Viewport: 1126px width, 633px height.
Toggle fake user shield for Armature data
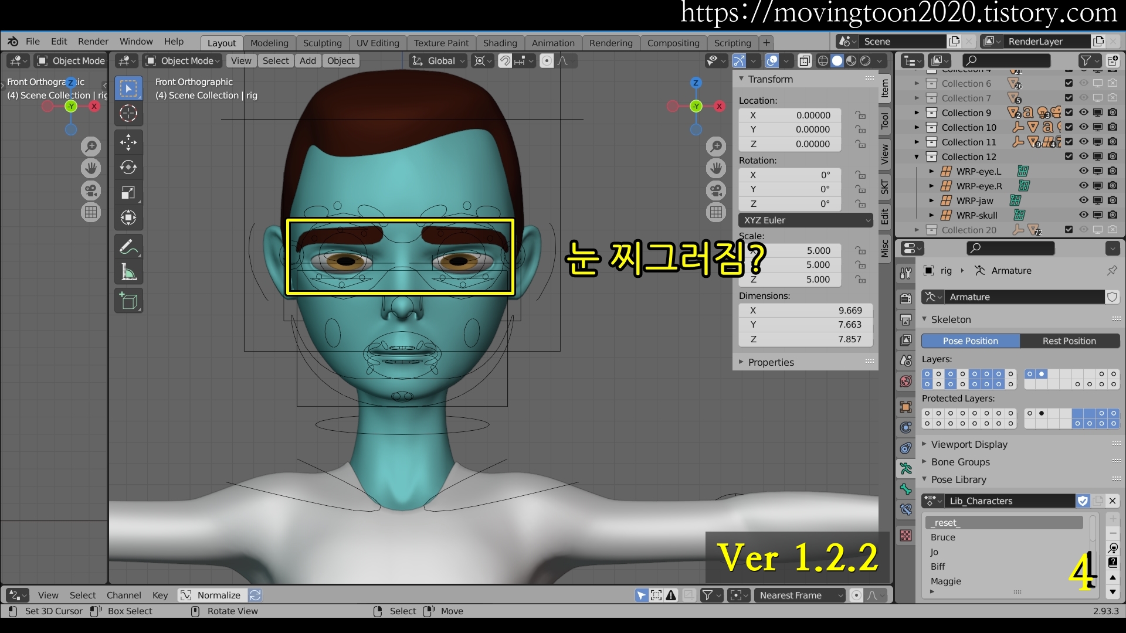coord(1112,297)
